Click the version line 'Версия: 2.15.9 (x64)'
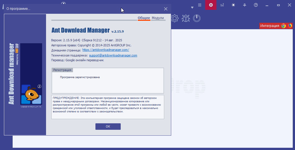 66,40
